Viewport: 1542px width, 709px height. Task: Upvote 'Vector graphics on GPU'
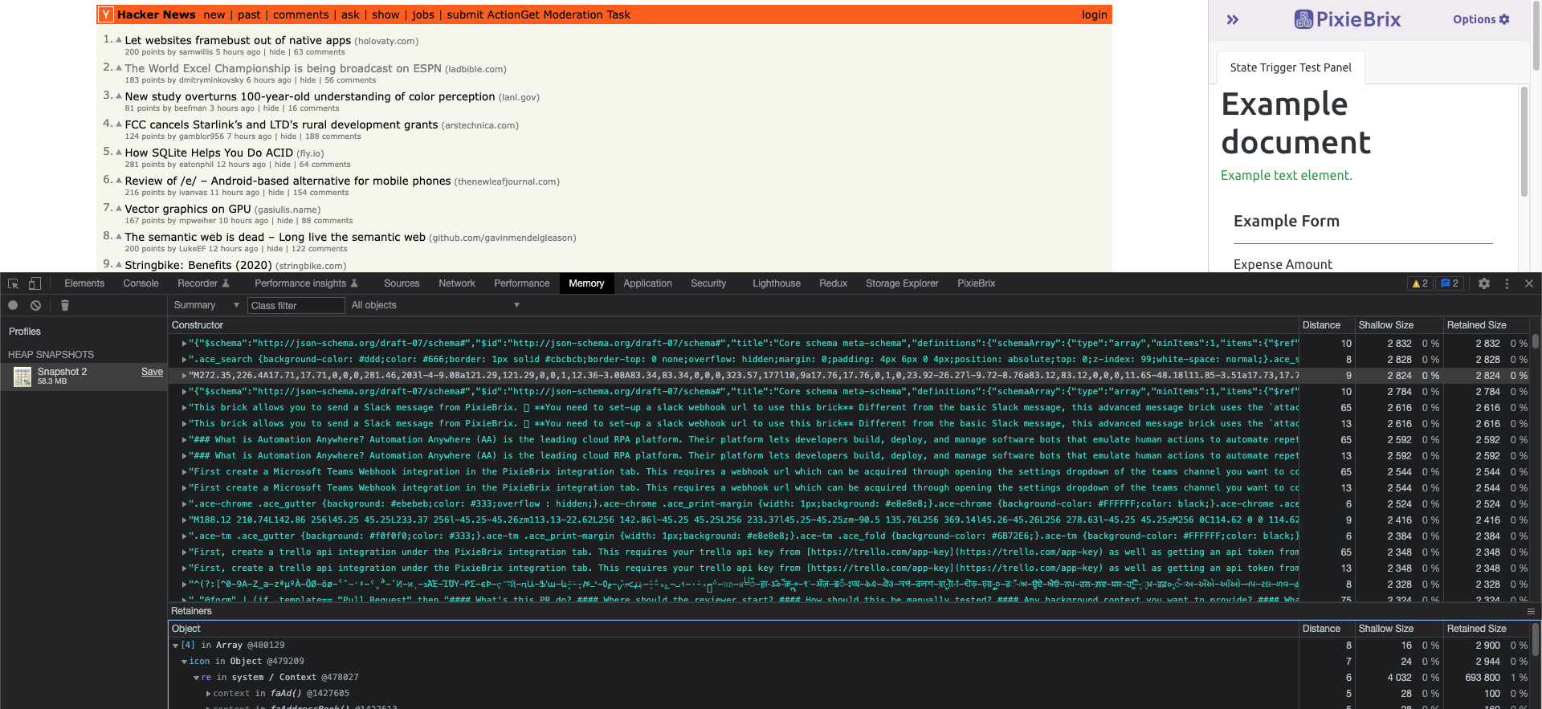(x=119, y=208)
